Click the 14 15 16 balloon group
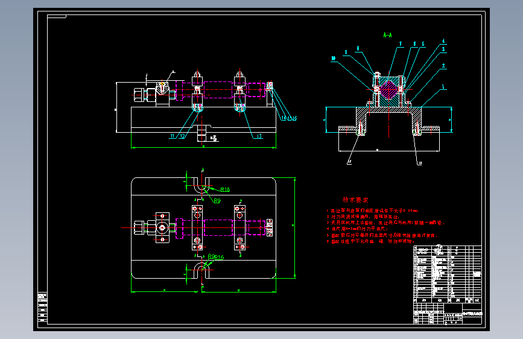 [x=289, y=118]
